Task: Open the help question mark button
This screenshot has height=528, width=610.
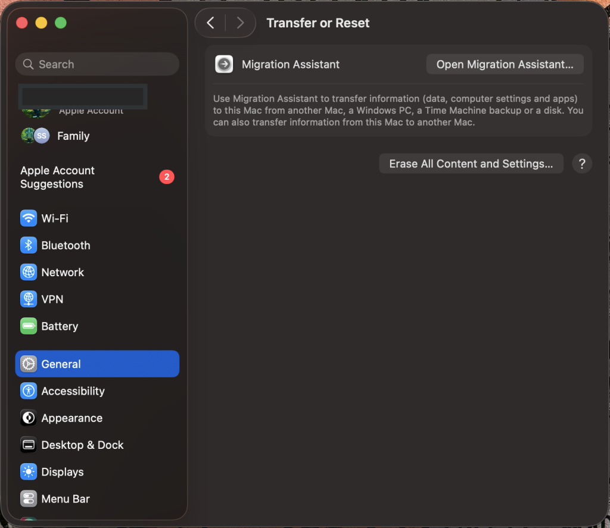Action: (581, 164)
